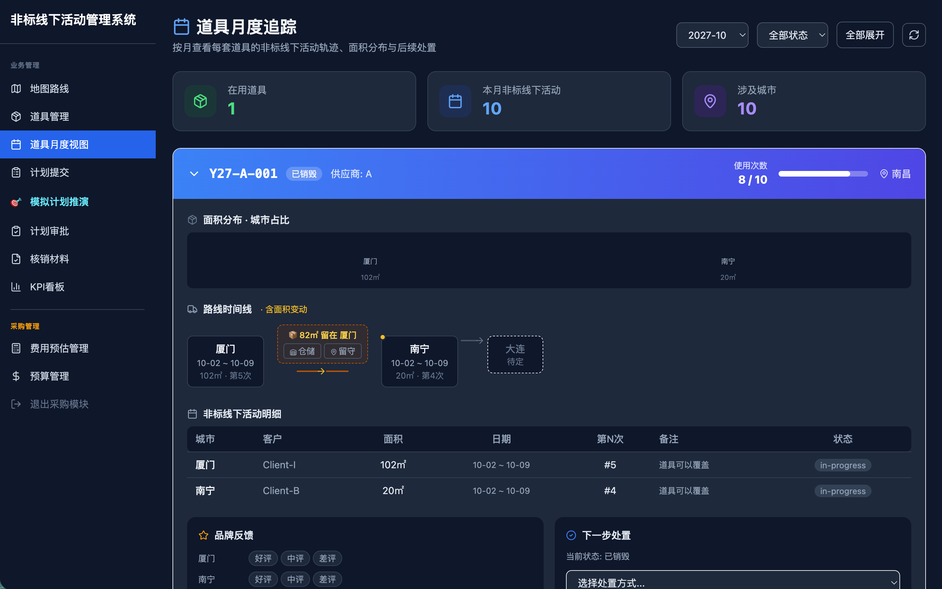Click the truck icon beside 路线时间线
Image resolution: width=942 pixels, height=589 pixels.
(x=192, y=309)
